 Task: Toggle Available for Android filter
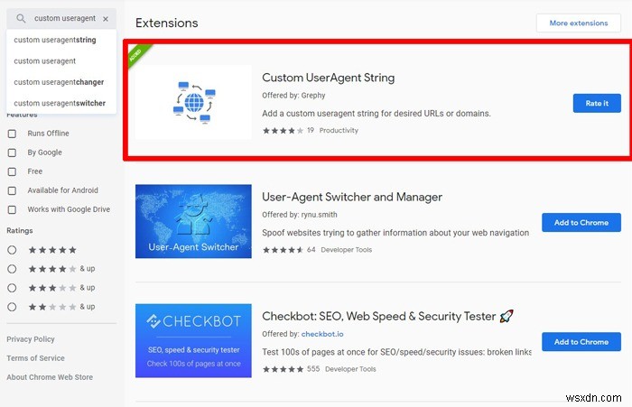[x=13, y=190]
